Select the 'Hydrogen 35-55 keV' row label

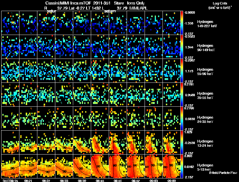pyautogui.click(x=205, y=96)
